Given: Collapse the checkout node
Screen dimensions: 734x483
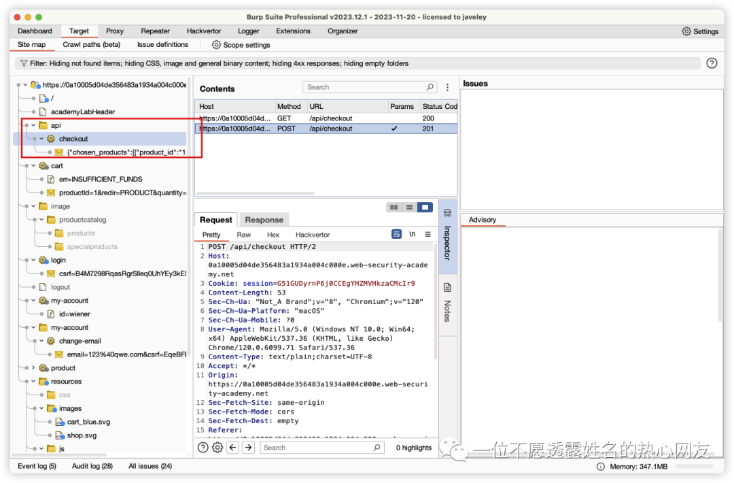Looking at the screenshot, I should (x=41, y=139).
